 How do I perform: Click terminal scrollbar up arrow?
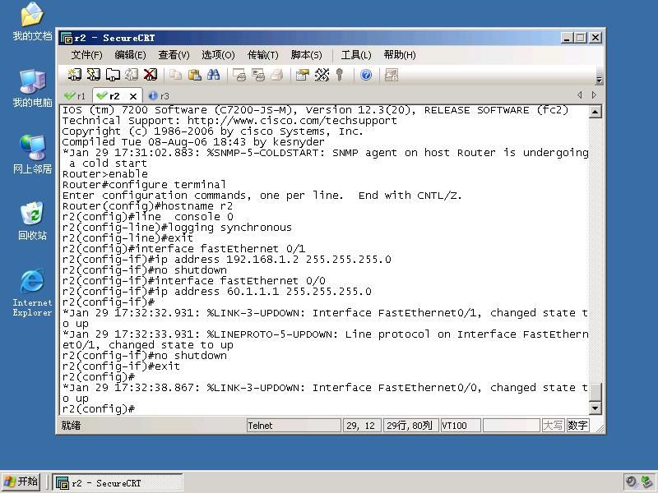tap(595, 112)
